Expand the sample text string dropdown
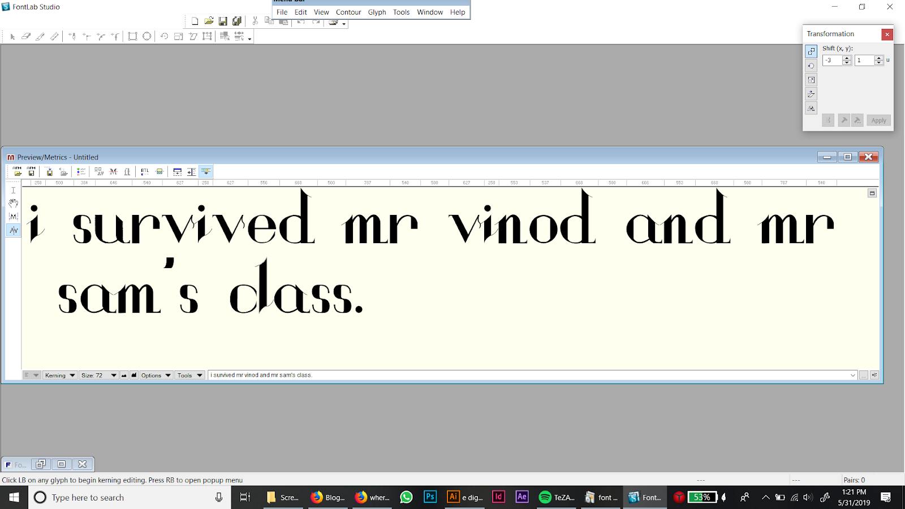Screen dimensions: 905x509 click(x=853, y=376)
